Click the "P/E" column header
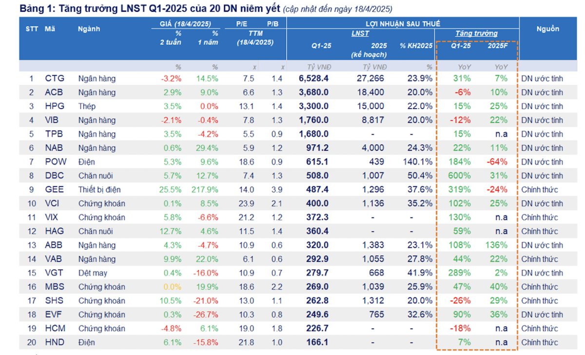The height and width of the screenshot is (355, 585). click(242, 23)
